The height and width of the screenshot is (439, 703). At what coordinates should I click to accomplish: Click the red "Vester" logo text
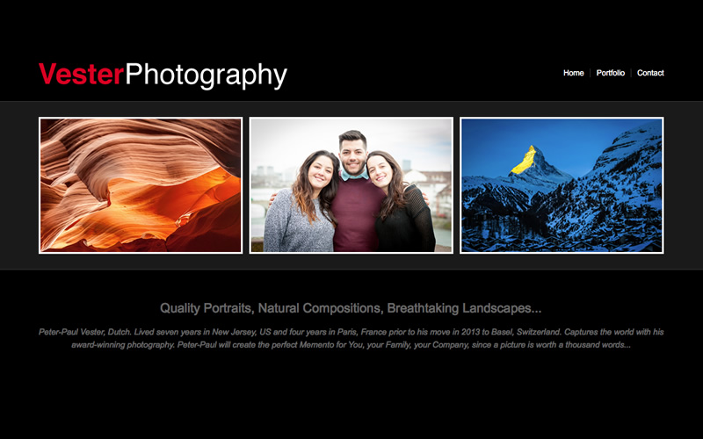[x=81, y=75]
